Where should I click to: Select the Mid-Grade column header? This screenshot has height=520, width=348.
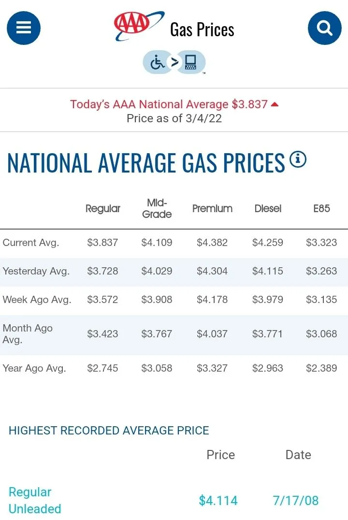[x=157, y=208]
